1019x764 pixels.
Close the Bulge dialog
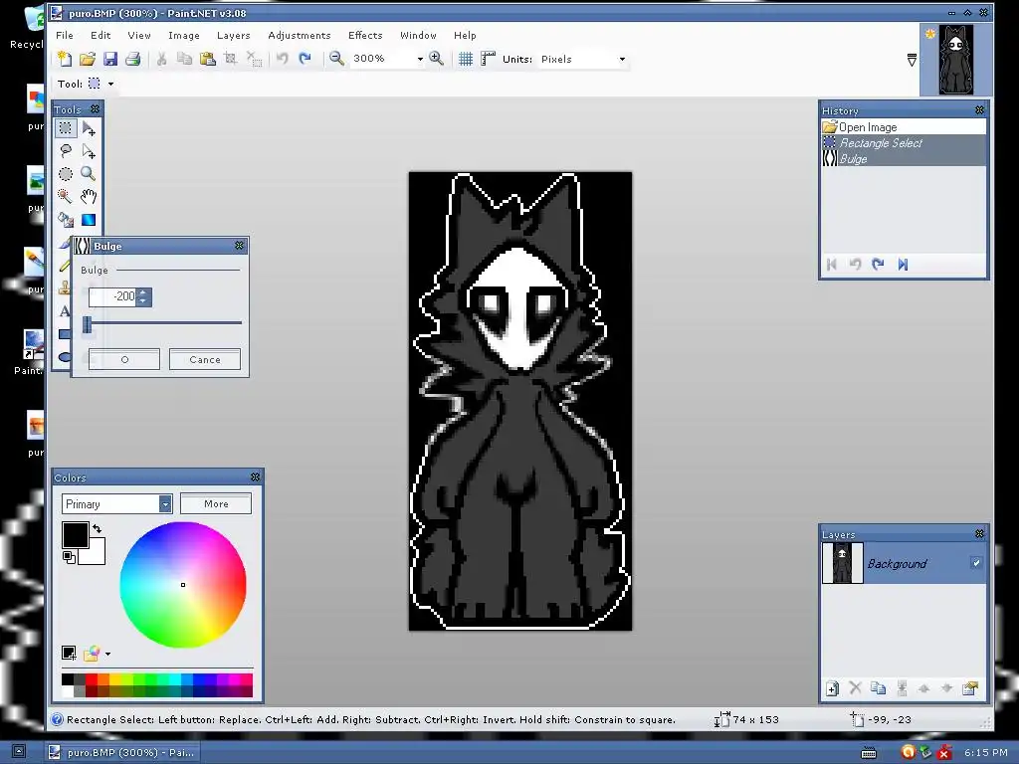pos(239,246)
